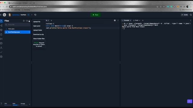Add a new editor tab with plus
Image resolution: width=193 pixels, height=108 pixels.
[x=51, y=20]
